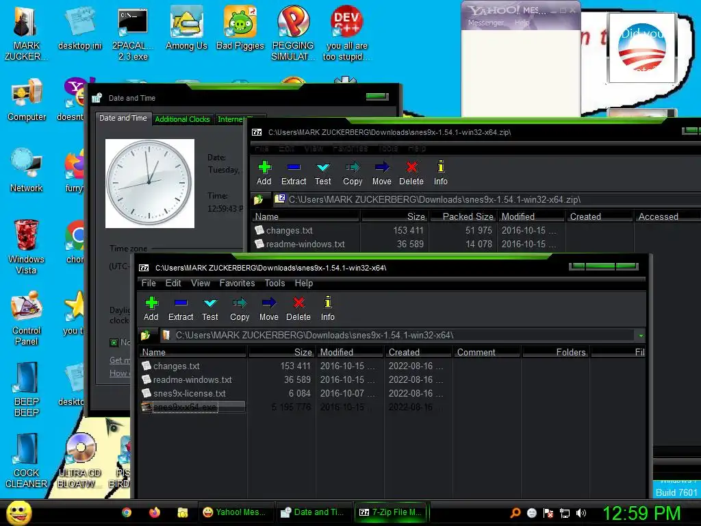Select the Bad Piggies desktop icon
This screenshot has height=526, width=701.
240,27
